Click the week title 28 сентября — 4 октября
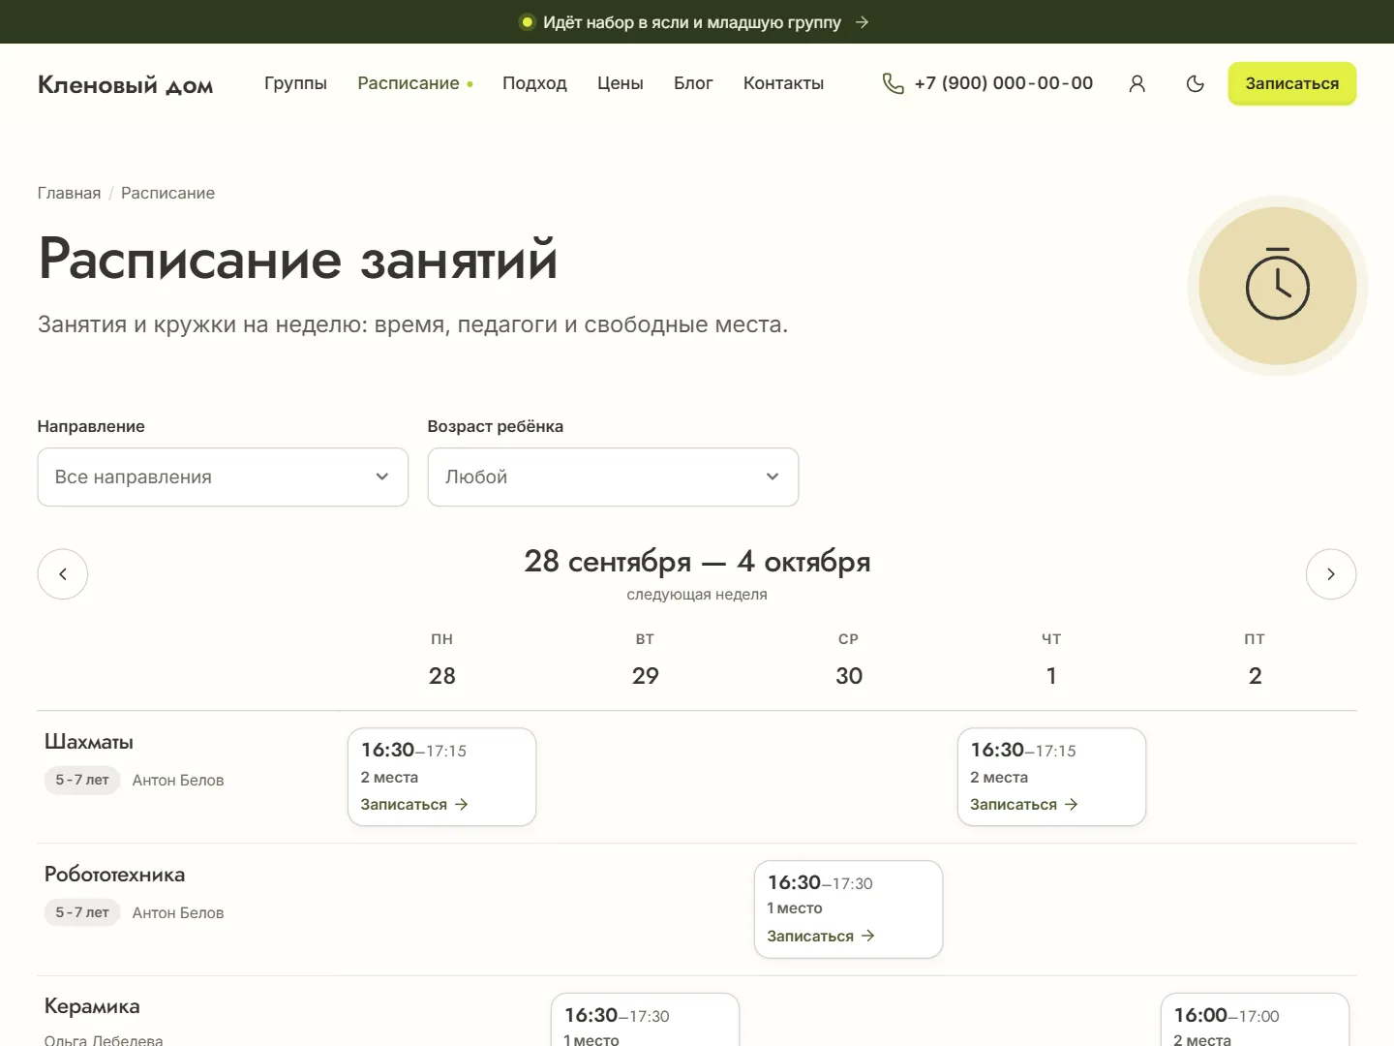This screenshot has width=1394, height=1046. [x=697, y=561]
